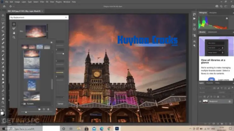This screenshot has width=234, height=131.
Task: Open the Sky preview dropdown
Action: pyautogui.click(x=47, y=31)
